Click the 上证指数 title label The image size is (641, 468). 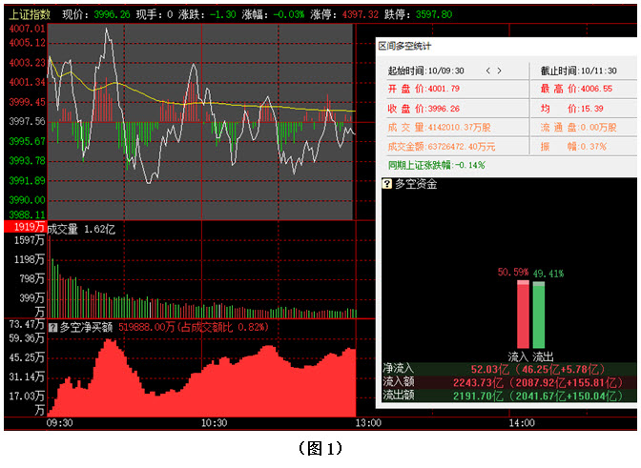click(x=29, y=15)
